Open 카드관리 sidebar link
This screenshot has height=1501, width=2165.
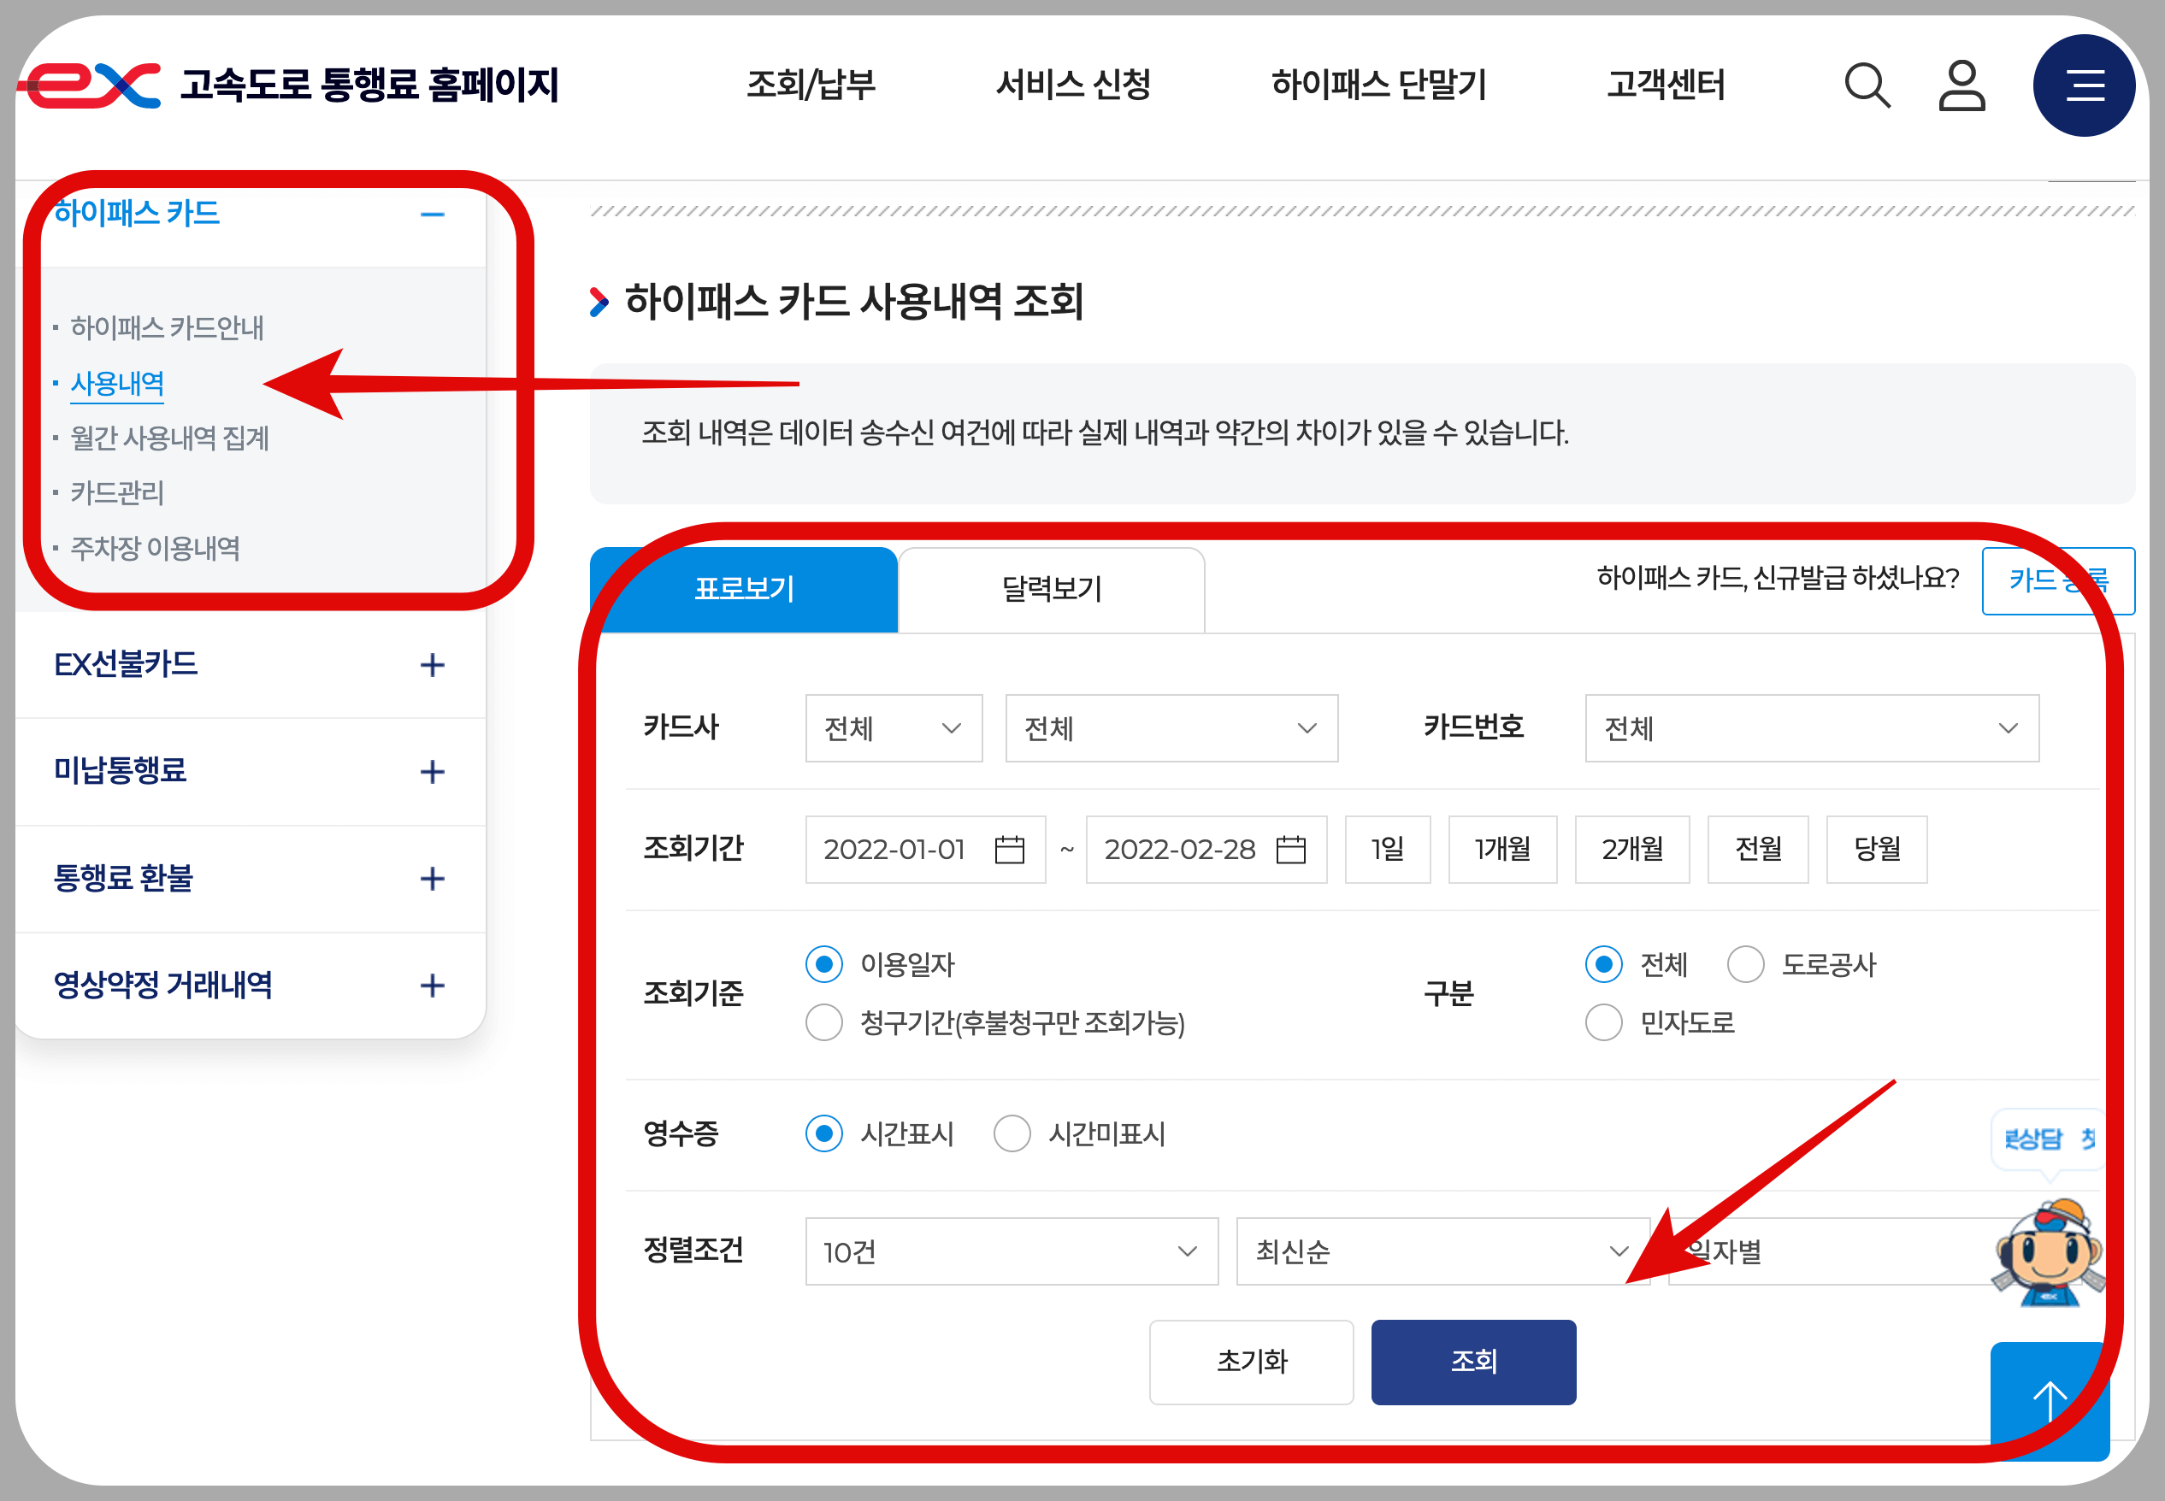click(x=116, y=493)
